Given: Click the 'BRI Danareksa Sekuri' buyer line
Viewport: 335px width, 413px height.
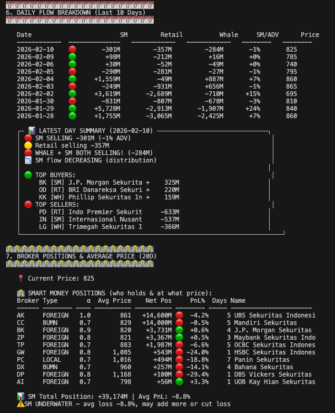Looking at the screenshot, I should (x=109, y=190).
